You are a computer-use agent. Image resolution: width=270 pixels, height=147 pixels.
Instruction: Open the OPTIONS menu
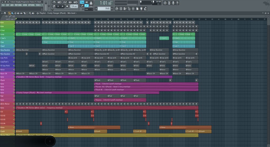[x=31, y=5]
